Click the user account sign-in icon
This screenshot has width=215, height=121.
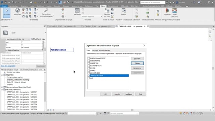(177, 2)
